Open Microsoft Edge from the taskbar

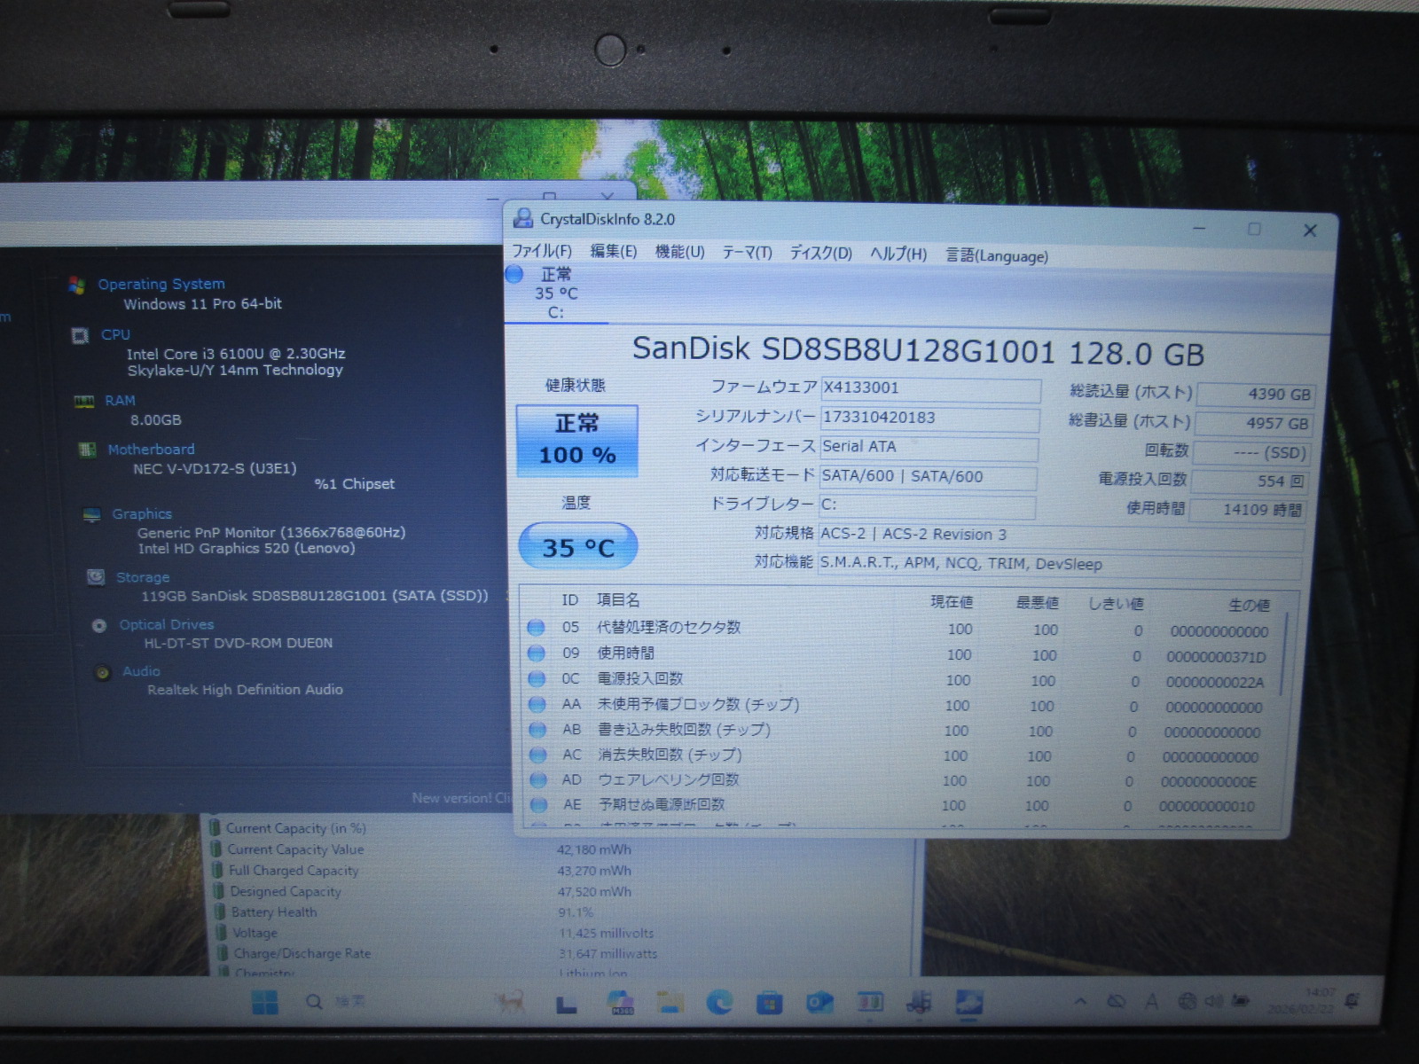pos(719,1003)
